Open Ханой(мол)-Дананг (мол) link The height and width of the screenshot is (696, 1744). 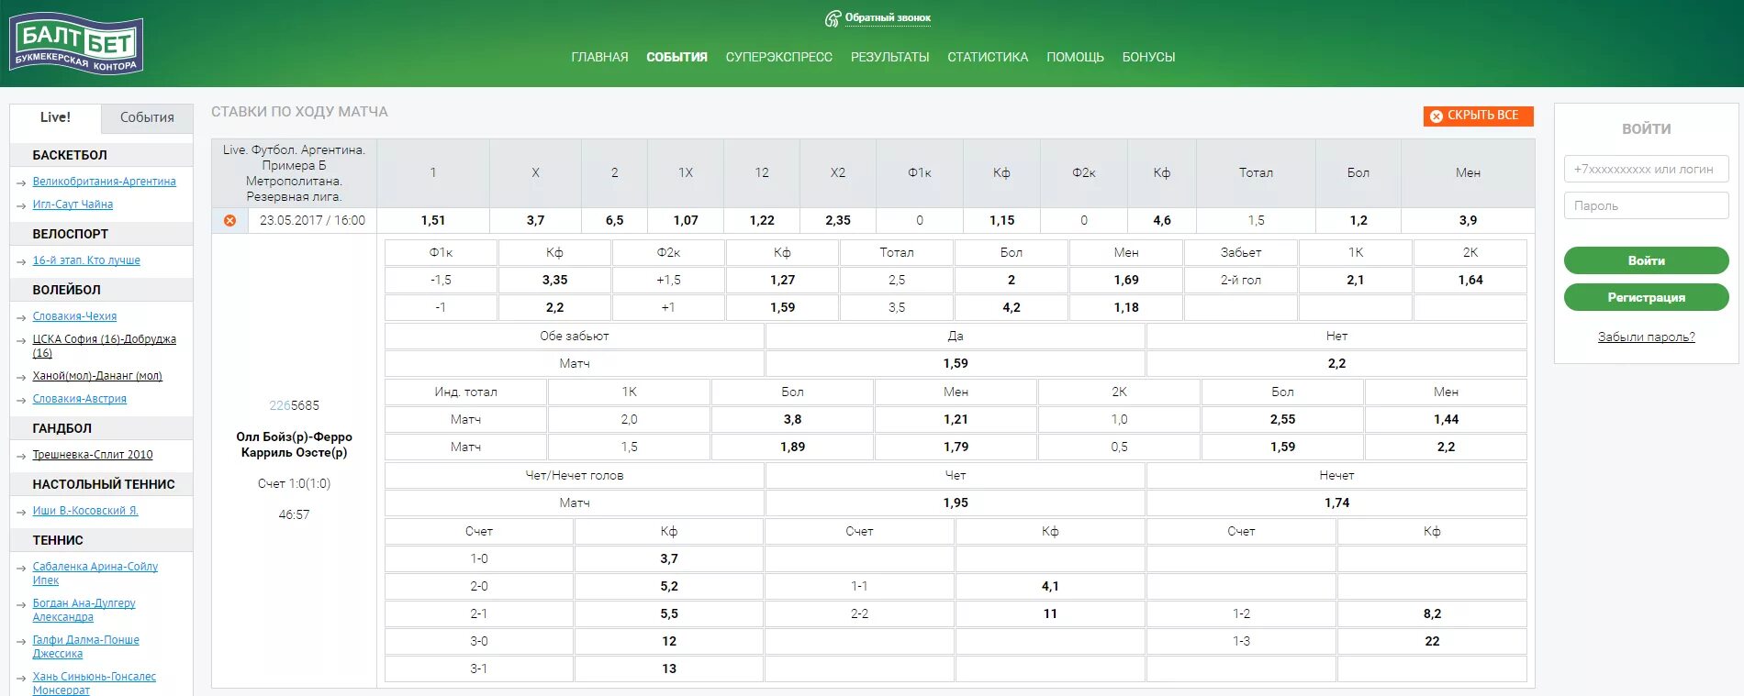tap(97, 376)
